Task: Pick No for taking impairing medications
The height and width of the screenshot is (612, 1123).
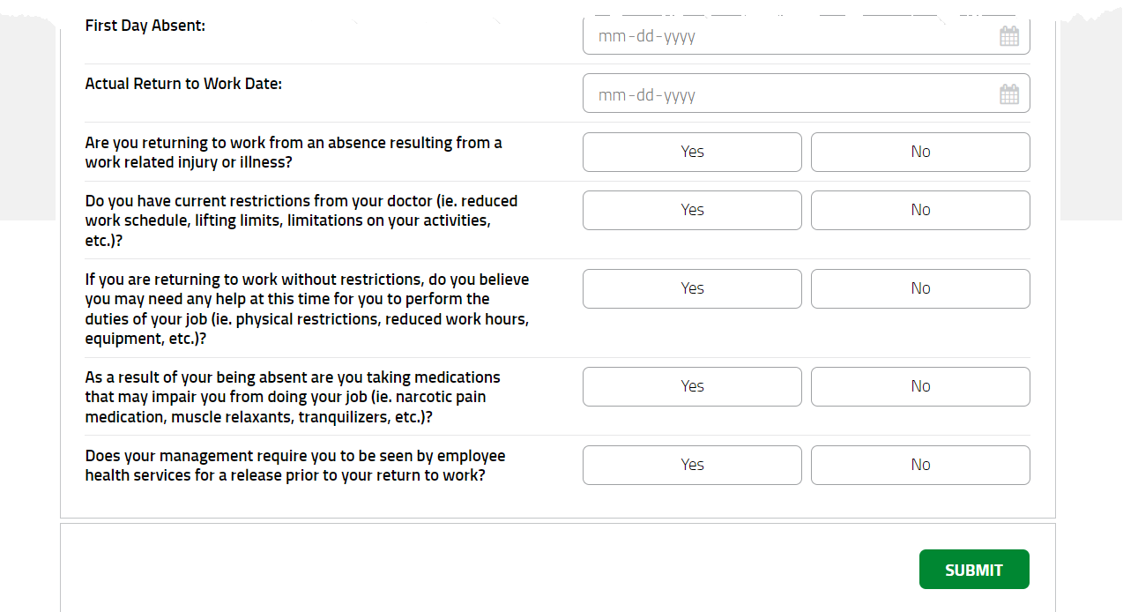Action: [x=920, y=386]
